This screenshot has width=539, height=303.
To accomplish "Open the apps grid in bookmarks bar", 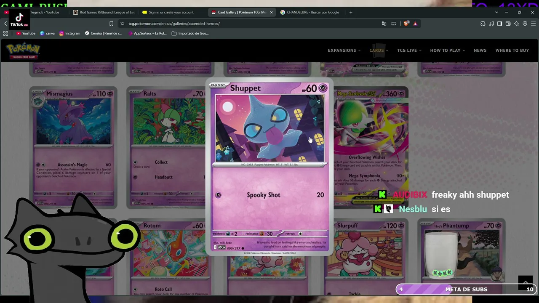I will (5, 33).
